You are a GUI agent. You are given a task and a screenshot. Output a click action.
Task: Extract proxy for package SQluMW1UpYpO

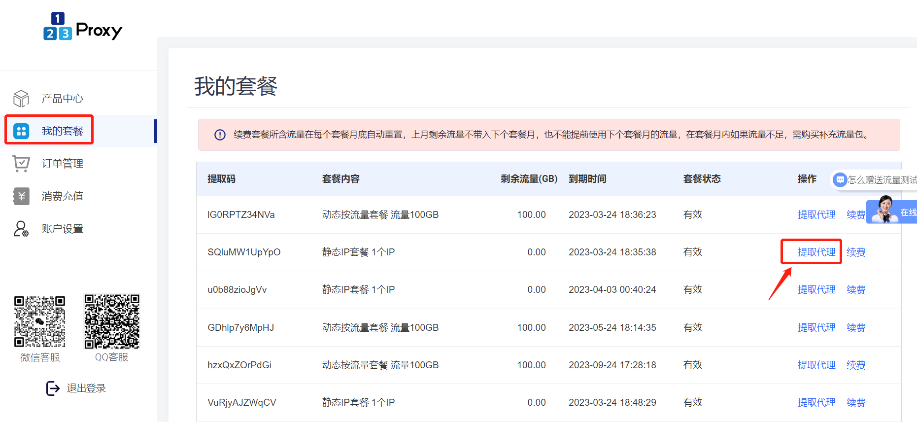click(816, 252)
